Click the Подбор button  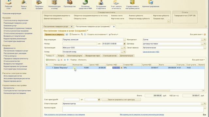click(x=73, y=60)
